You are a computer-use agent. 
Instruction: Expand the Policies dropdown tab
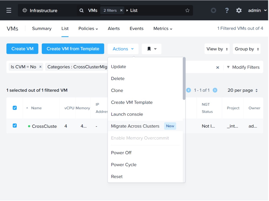click(88, 28)
